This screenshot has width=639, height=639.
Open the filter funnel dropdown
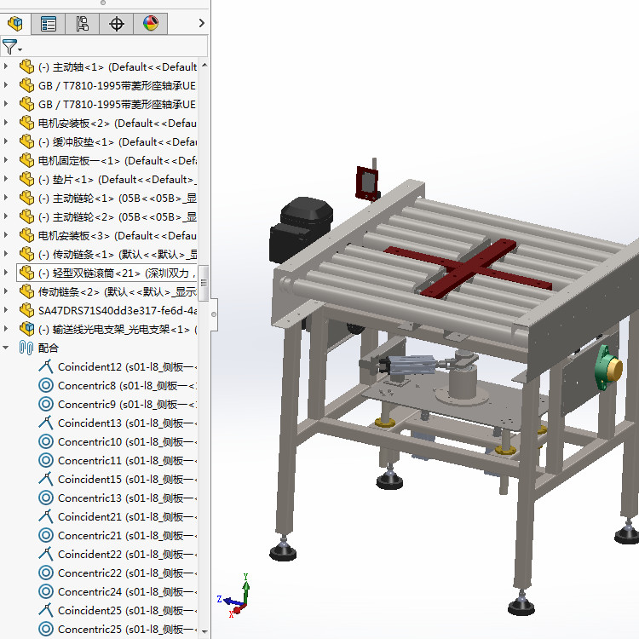click(11, 47)
